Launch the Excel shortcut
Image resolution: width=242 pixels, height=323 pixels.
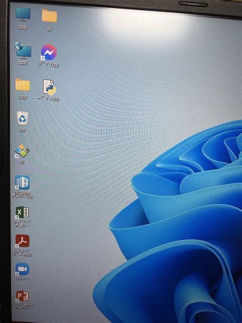[22, 213]
